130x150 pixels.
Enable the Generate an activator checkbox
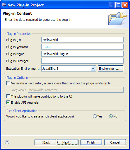point(8,83)
